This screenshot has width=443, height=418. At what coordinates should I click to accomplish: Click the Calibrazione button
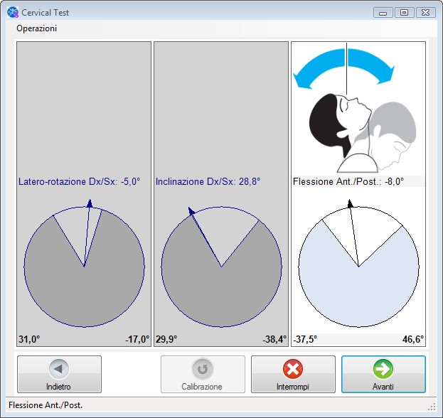[203, 374]
